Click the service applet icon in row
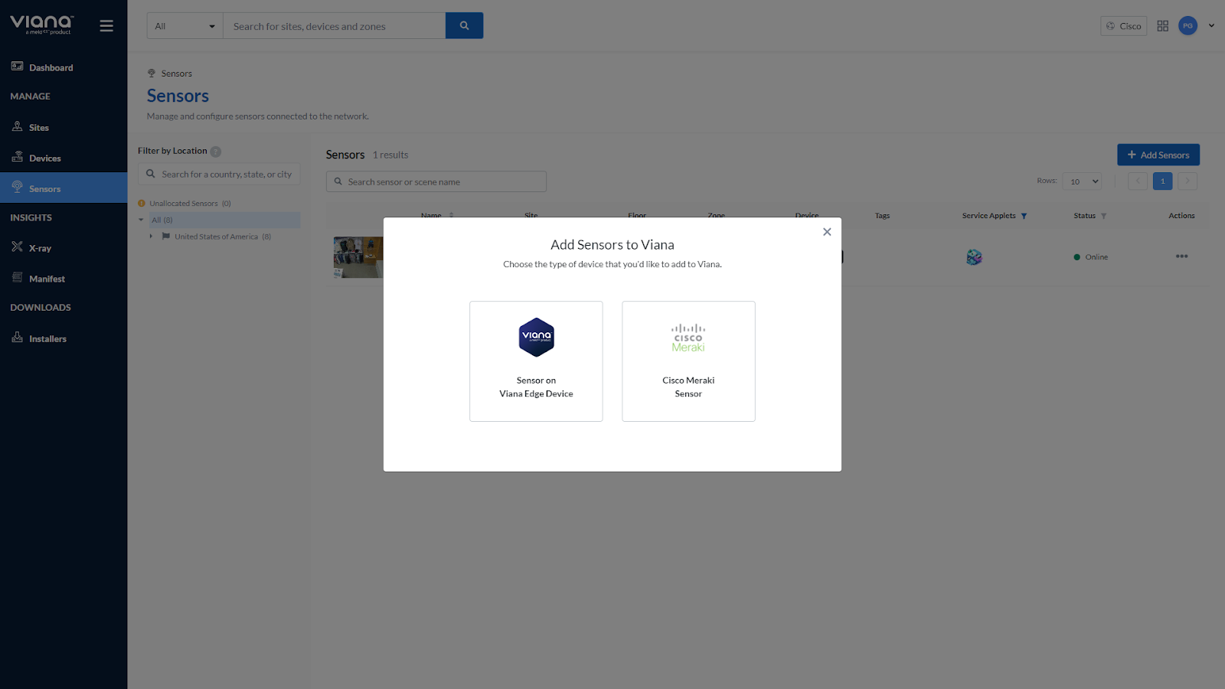Image resolution: width=1225 pixels, height=689 pixels. [x=974, y=257]
